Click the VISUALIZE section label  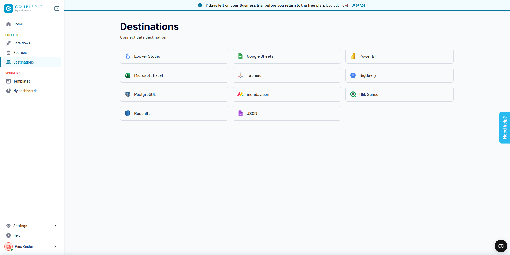[13, 73]
